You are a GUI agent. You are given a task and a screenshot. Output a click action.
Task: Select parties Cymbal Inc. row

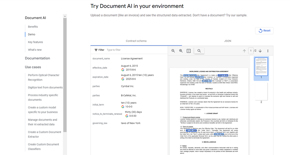click(129, 86)
